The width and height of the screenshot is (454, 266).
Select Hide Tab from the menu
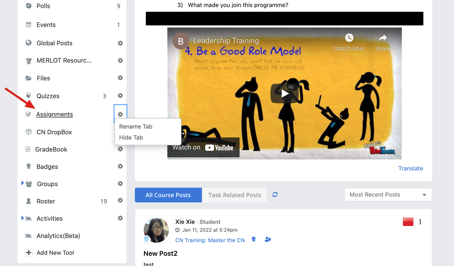pos(131,137)
